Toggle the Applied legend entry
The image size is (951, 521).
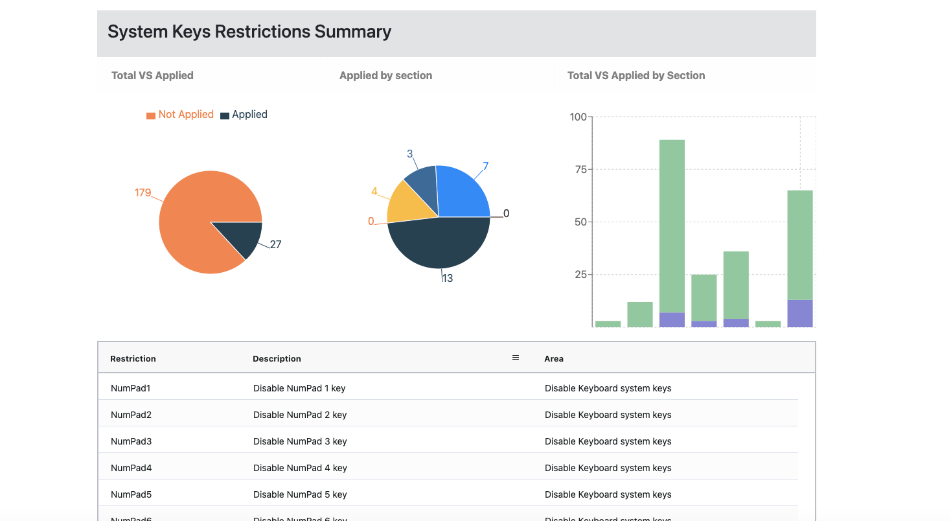click(x=244, y=115)
